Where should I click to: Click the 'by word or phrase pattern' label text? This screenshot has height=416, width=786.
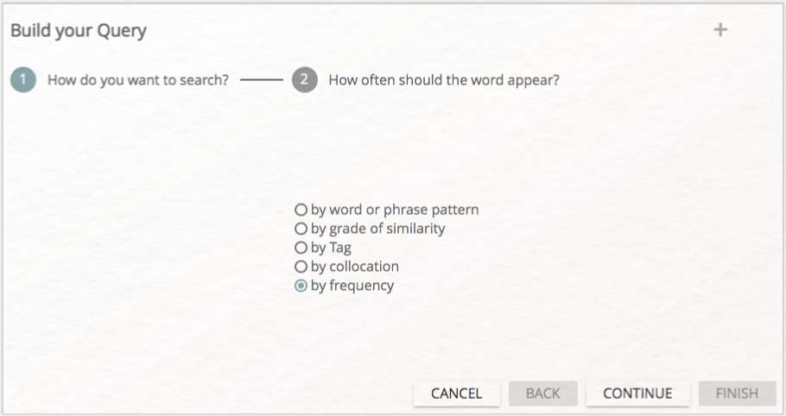395,210
